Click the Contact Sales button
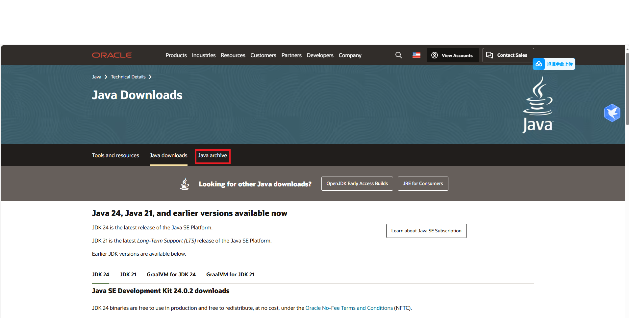Screen dimensions: 629x318 (x=508, y=55)
